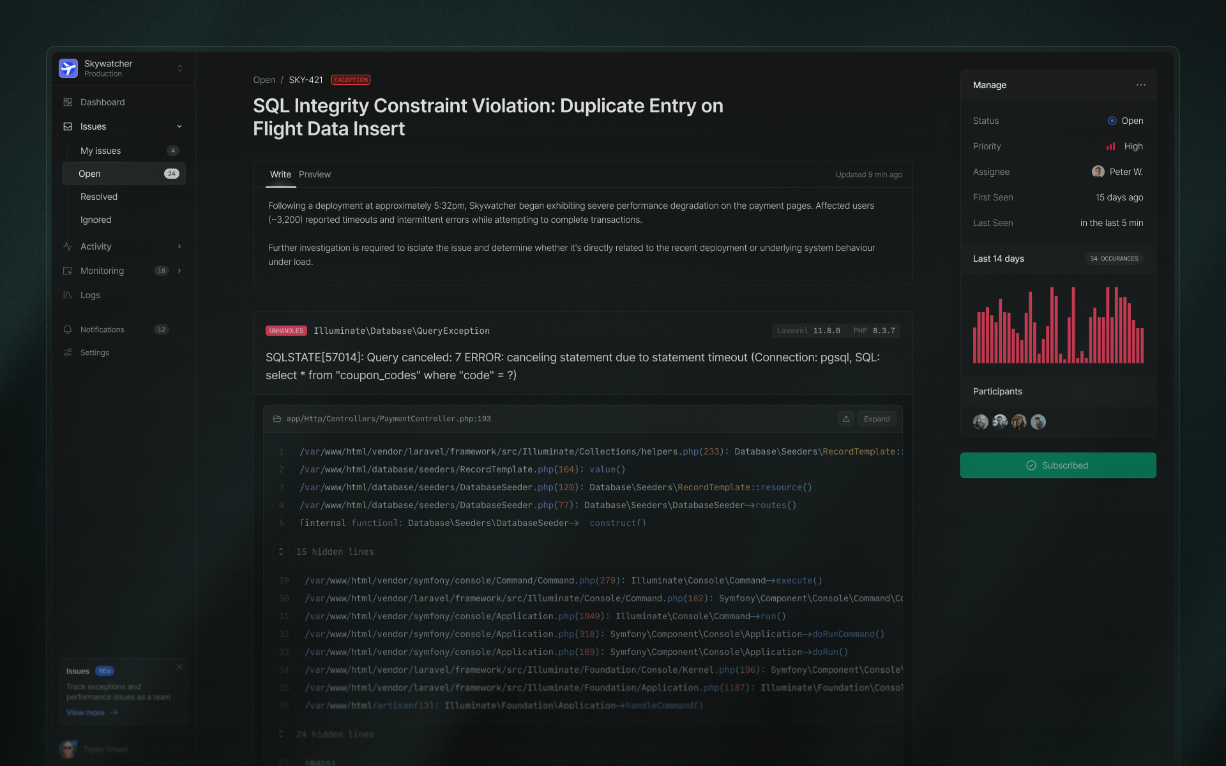Expand the Monitoring sidebar section
1226x766 pixels.
point(179,271)
